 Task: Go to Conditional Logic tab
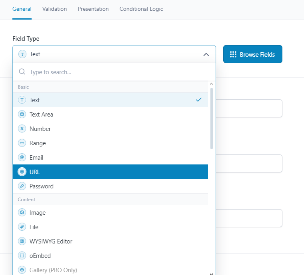pos(141,9)
